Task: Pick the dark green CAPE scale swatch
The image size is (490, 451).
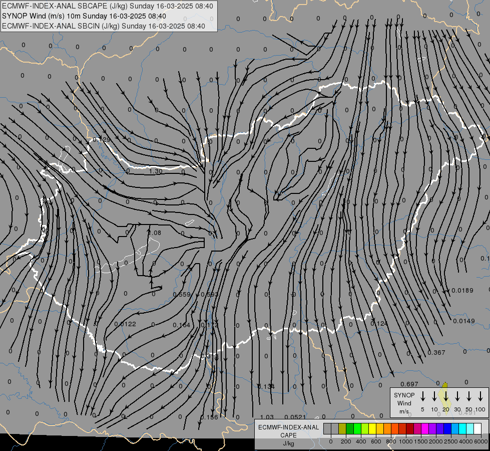Action: (x=350, y=428)
